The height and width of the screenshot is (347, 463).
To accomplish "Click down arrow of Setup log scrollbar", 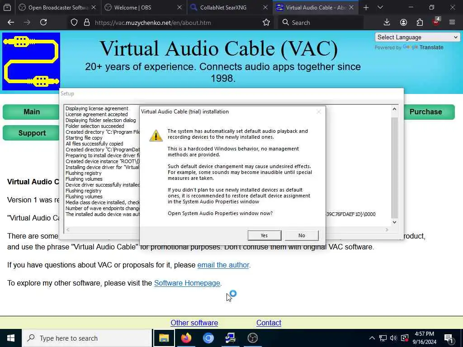I will (x=394, y=222).
